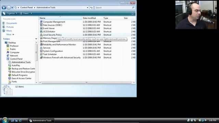Select Control Panel in folder tree

click(16, 59)
